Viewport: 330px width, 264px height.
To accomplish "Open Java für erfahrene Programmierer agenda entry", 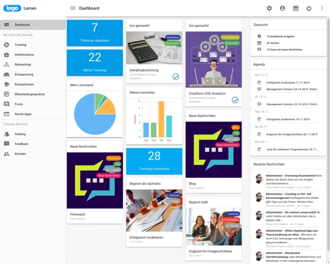I will point(292,150).
